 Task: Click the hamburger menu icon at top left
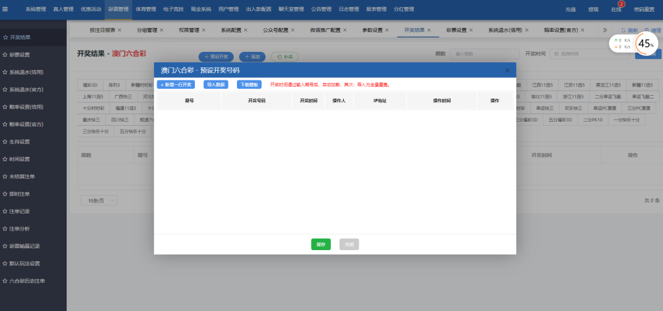pos(6,10)
